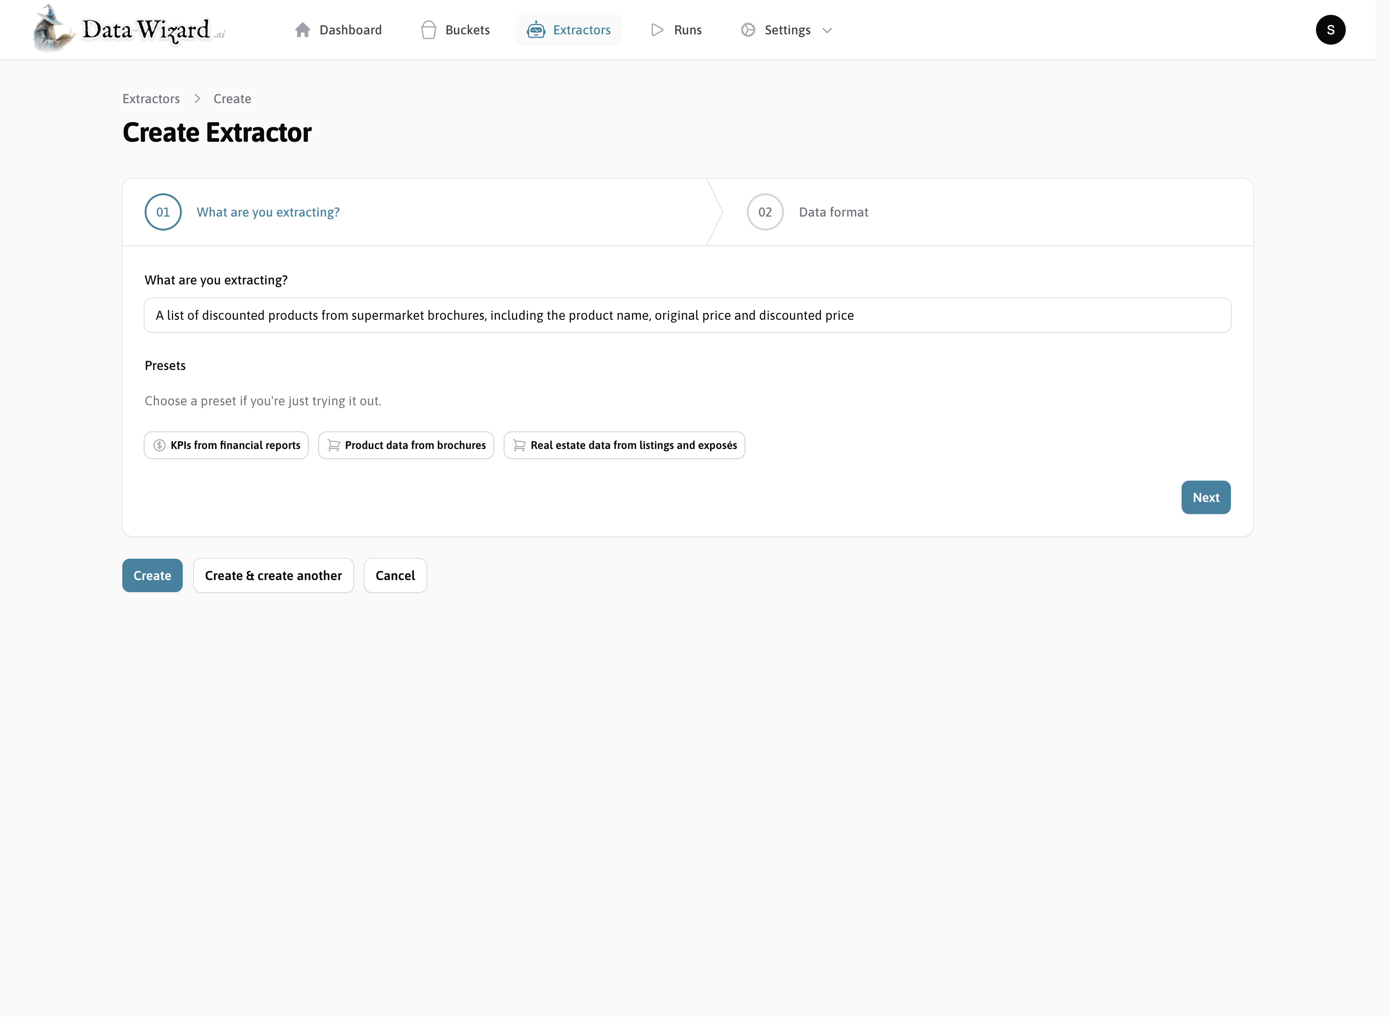Screen dimensions: 1389x1017
Task: Expand the Settings dropdown chevron
Action: (x=827, y=30)
